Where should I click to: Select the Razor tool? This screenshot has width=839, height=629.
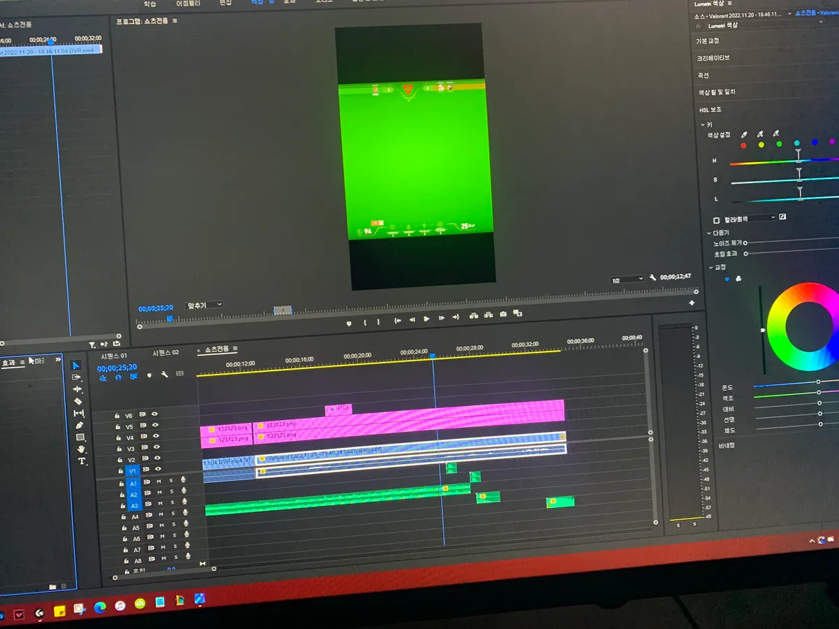78,401
